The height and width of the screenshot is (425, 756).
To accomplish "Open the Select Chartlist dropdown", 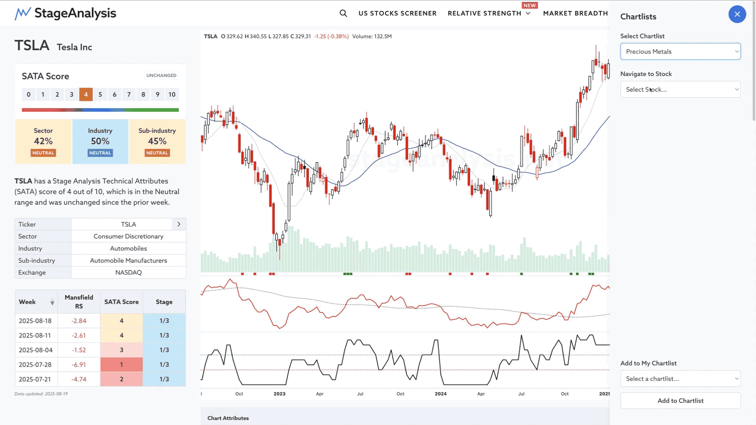I will coord(680,52).
